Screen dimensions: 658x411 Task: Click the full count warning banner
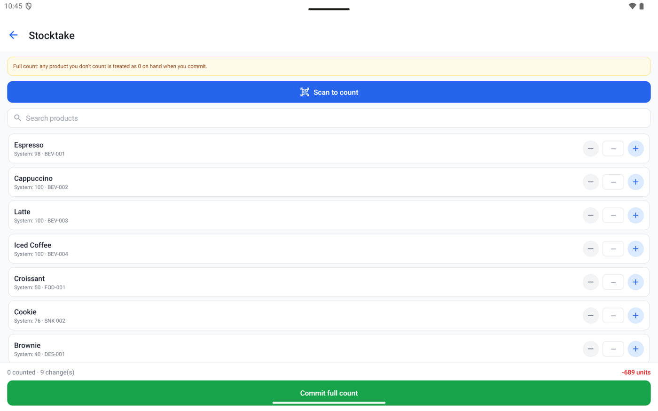click(x=329, y=66)
